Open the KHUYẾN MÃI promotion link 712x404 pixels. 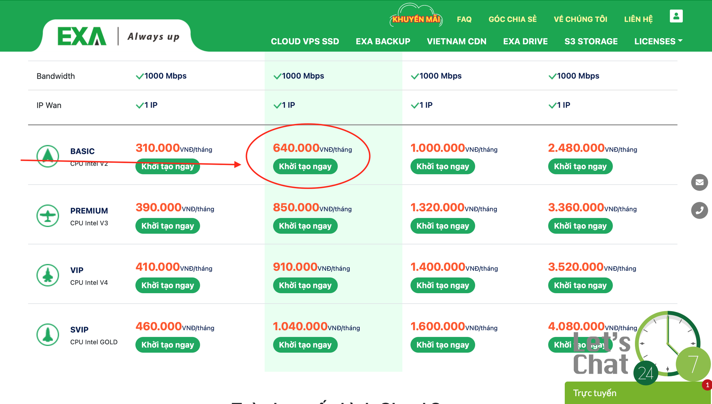coord(416,19)
